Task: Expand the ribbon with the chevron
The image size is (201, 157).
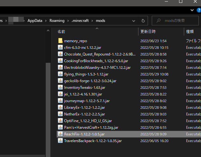Action: click(x=192, y=10)
